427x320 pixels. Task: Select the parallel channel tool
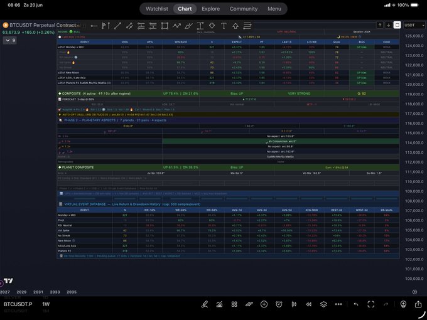pyautogui.click(x=129, y=26)
